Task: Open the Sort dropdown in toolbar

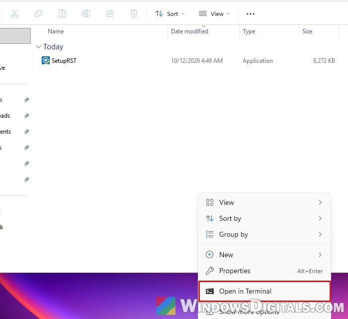Action: 170,14
